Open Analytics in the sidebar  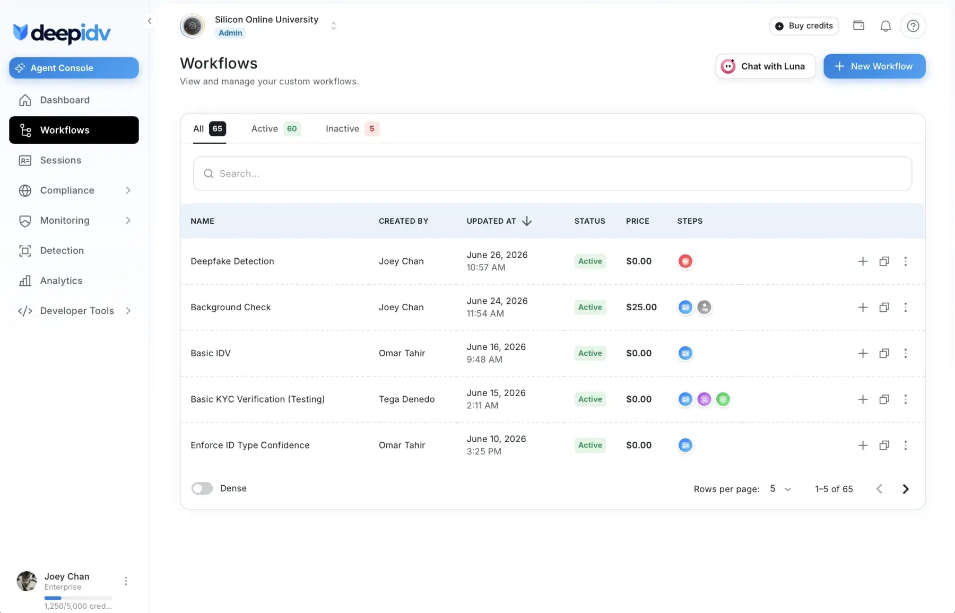[x=74, y=281]
